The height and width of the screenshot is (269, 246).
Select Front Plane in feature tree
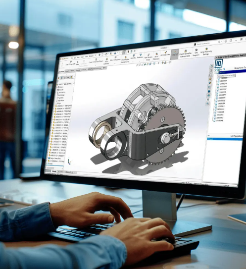pos(61,95)
